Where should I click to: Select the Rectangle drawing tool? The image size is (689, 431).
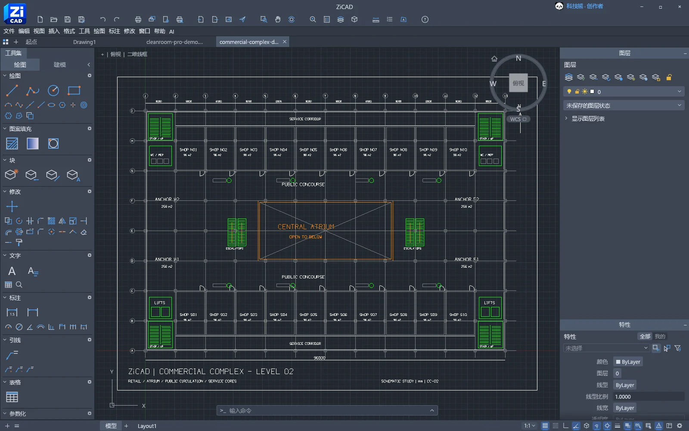(x=74, y=91)
